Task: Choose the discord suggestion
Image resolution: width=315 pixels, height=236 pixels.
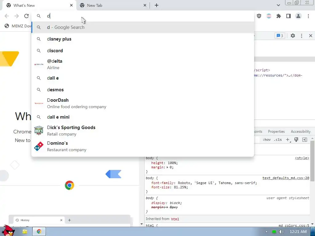Action: [x=143, y=51]
